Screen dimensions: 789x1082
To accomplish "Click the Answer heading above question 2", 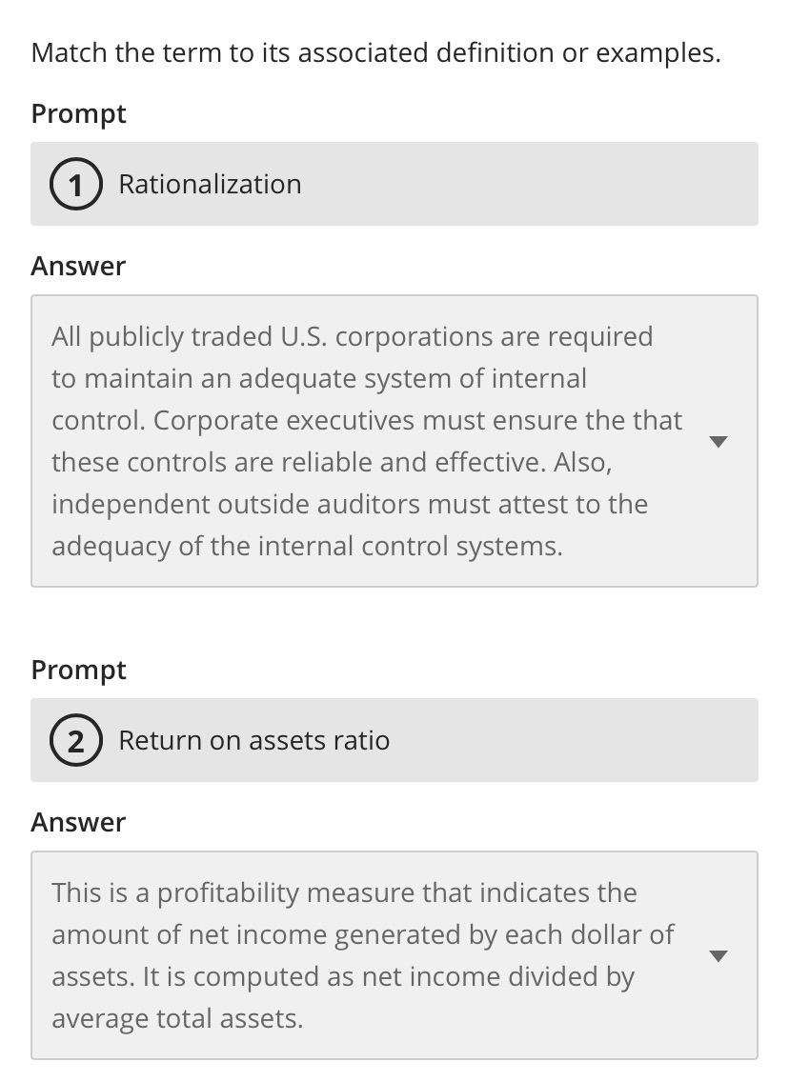I will (x=78, y=822).
